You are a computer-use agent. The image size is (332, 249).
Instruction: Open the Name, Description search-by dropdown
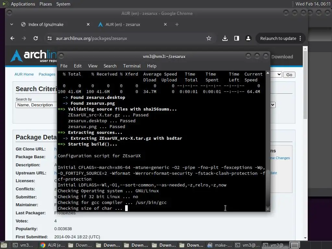pos(36,105)
